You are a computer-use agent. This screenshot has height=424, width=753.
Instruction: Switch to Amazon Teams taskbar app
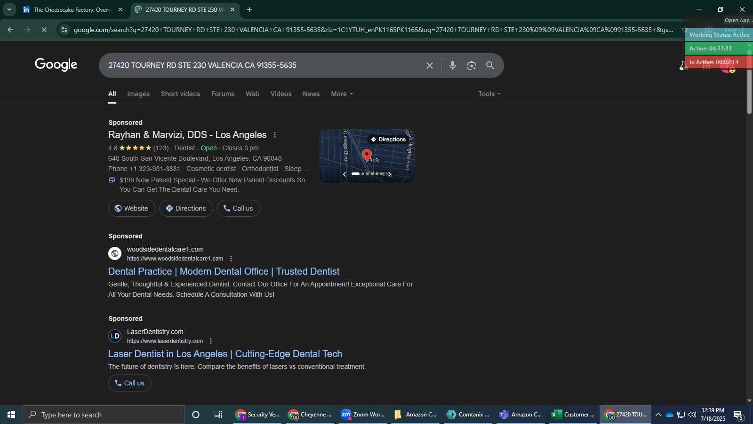coord(521,415)
